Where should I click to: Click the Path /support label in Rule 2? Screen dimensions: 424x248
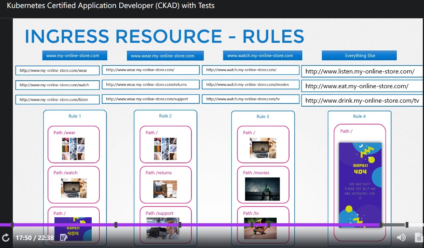tap(159, 213)
